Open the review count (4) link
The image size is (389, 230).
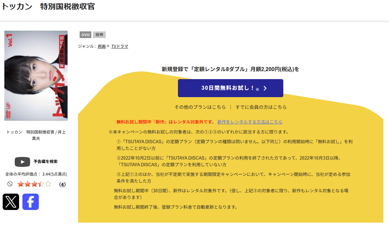(x=62, y=184)
